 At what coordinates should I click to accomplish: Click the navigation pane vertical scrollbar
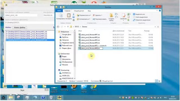(x=75, y=49)
